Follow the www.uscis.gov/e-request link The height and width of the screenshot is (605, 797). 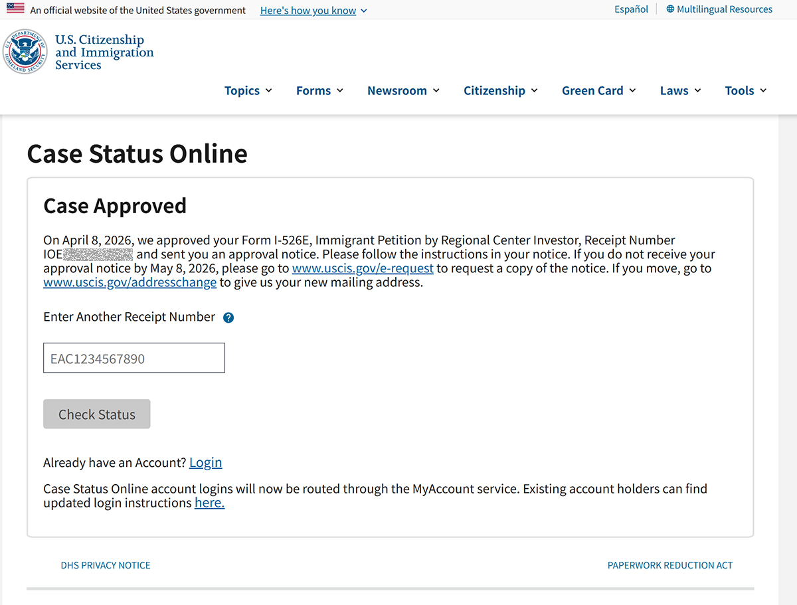point(363,268)
